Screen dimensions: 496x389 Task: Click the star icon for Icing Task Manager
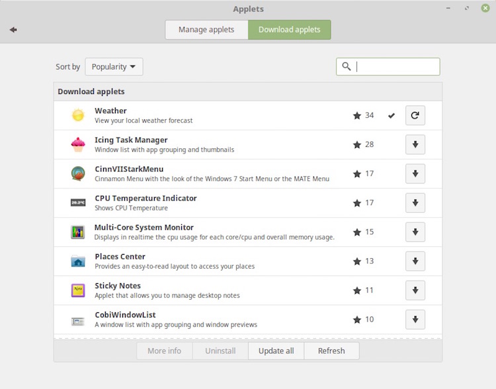[357, 145]
